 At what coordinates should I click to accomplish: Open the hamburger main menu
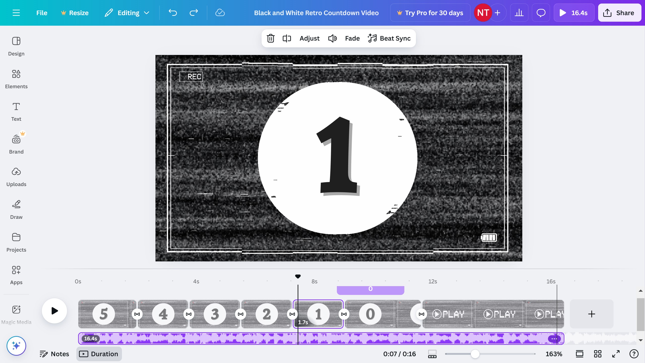pyautogui.click(x=16, y=13)
